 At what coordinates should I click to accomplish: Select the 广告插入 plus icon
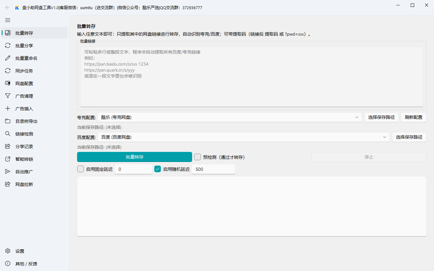pyautogui.click(x=8, y=108)
